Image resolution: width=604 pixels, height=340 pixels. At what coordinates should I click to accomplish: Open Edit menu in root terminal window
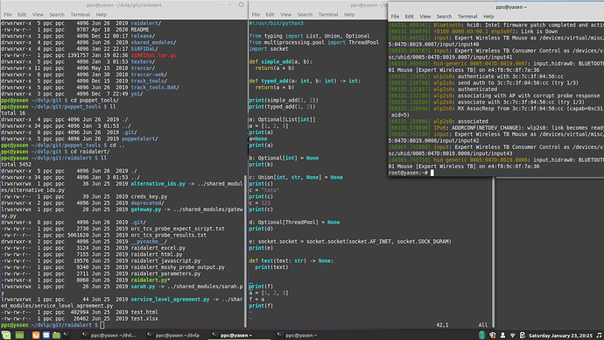[409, 17]
